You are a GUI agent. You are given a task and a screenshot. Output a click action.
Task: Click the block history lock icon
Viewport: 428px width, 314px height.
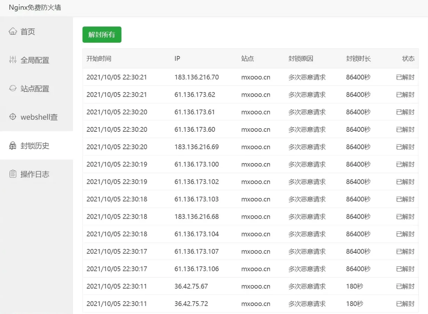click(x=13, y=146)
